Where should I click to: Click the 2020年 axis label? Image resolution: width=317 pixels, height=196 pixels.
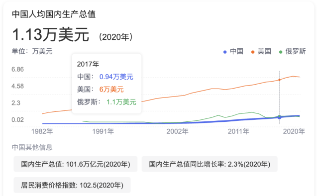[x=294, y=131]
